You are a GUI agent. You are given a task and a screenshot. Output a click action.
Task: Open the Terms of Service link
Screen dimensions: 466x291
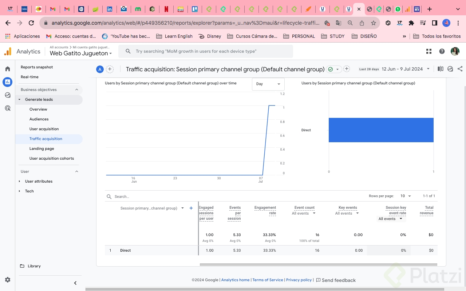pos(268,280)
